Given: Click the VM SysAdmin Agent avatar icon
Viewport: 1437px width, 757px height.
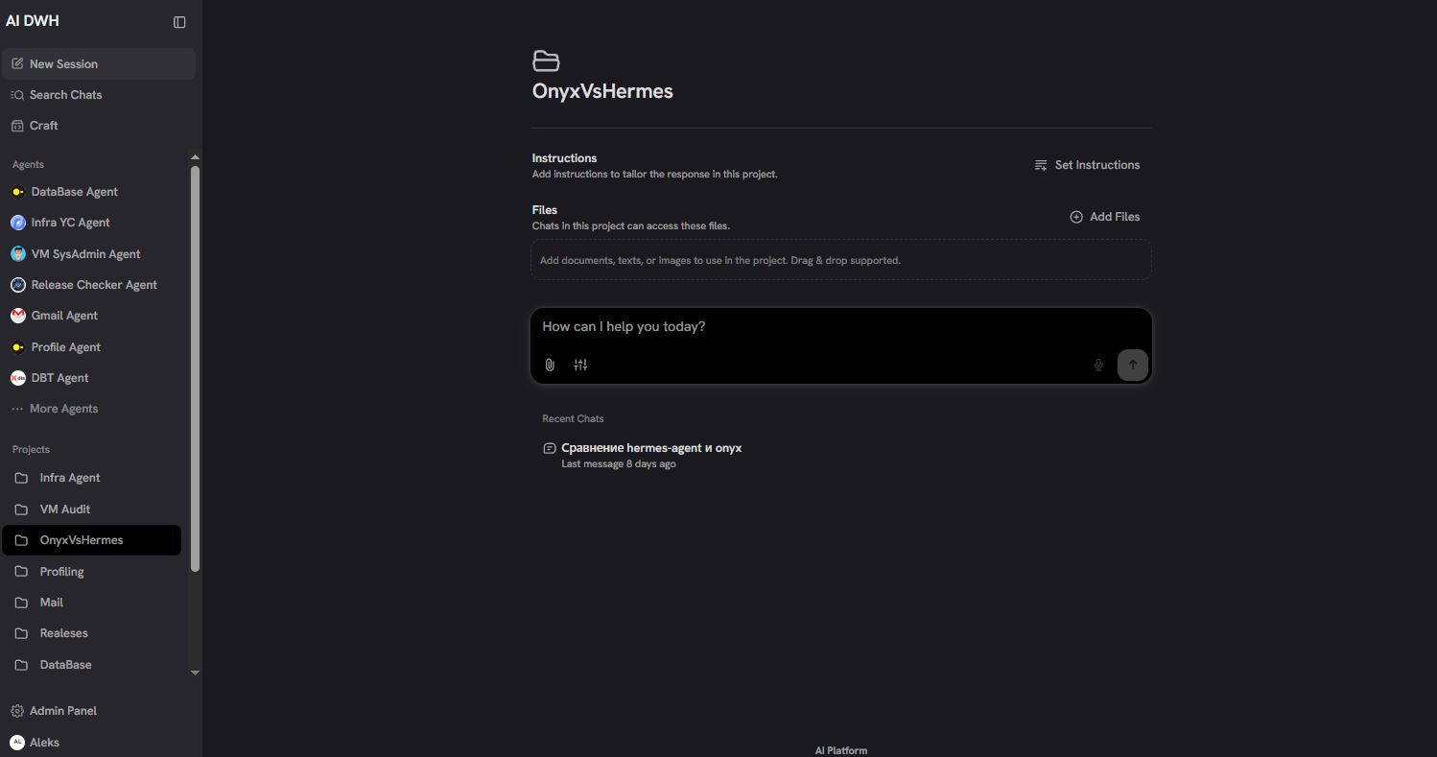Looking at the screenshot, I should click(18, 254).
